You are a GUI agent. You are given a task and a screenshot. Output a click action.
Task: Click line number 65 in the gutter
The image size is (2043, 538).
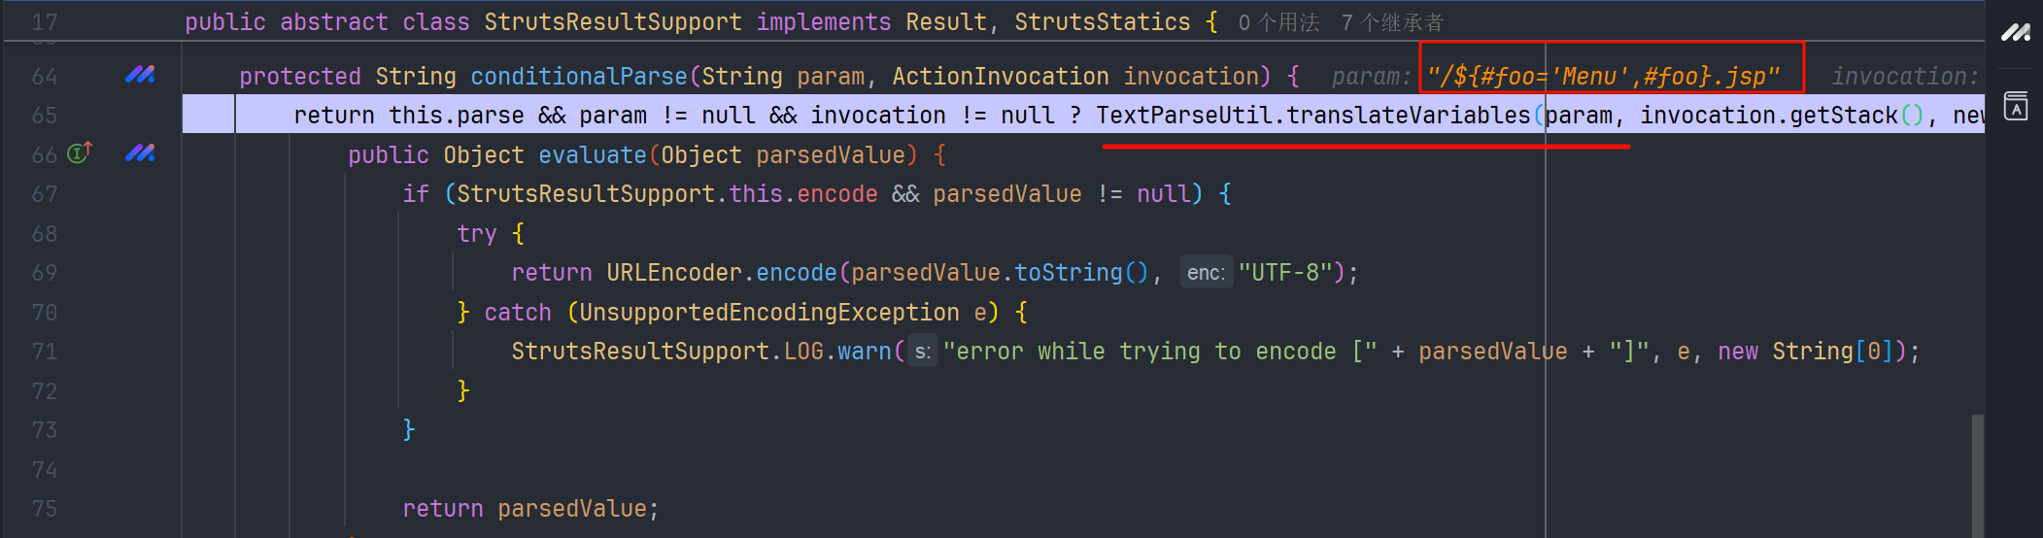45,116
